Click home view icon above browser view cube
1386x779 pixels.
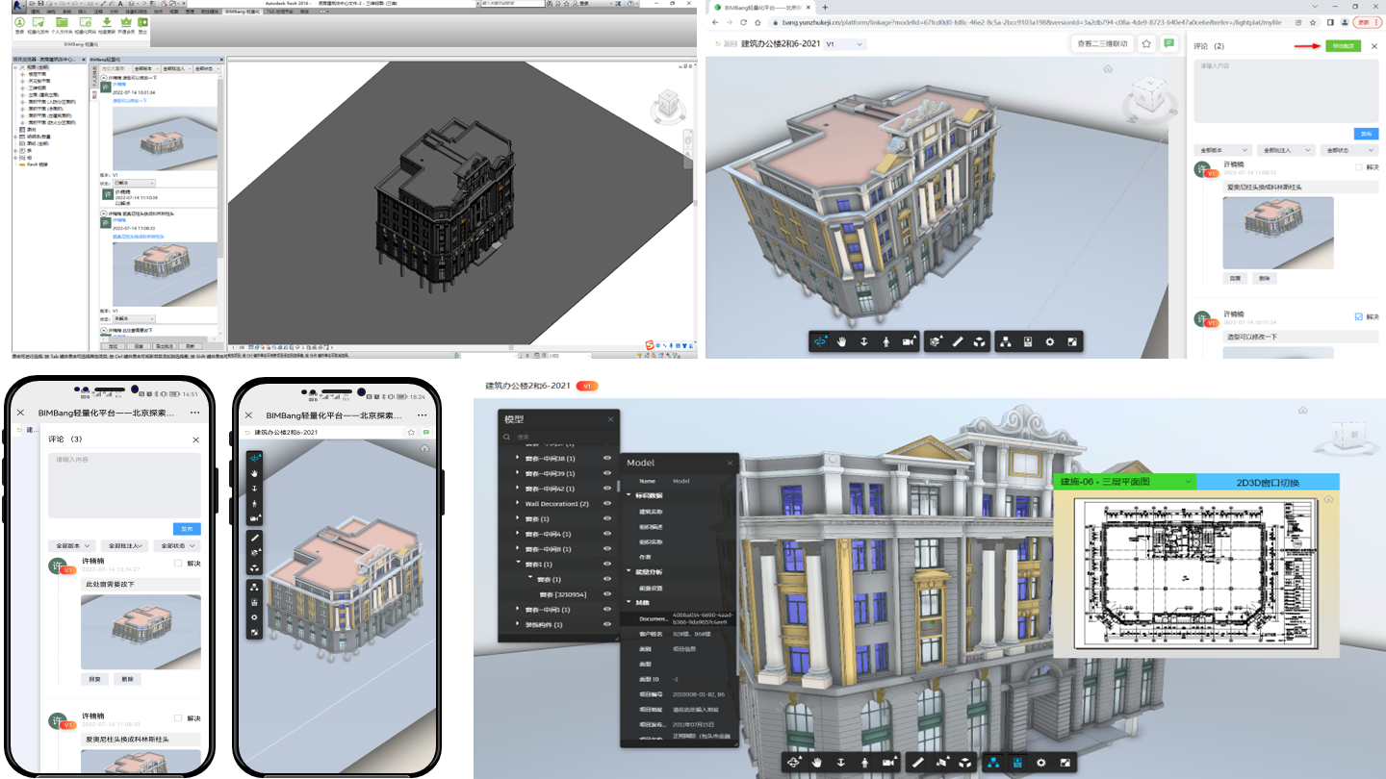[x=1108, y=69]
